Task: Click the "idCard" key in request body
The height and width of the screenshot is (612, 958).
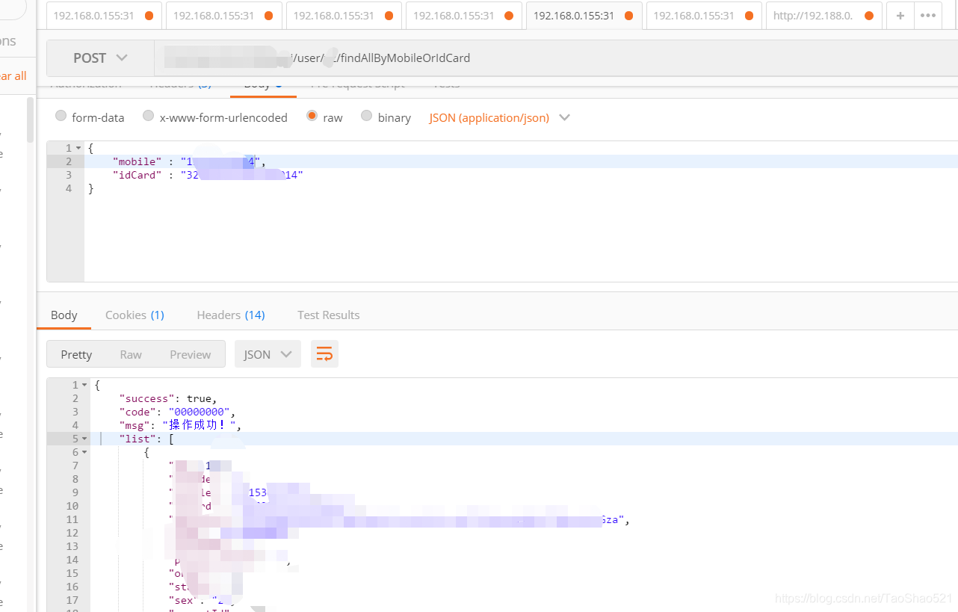Action: 137,175
